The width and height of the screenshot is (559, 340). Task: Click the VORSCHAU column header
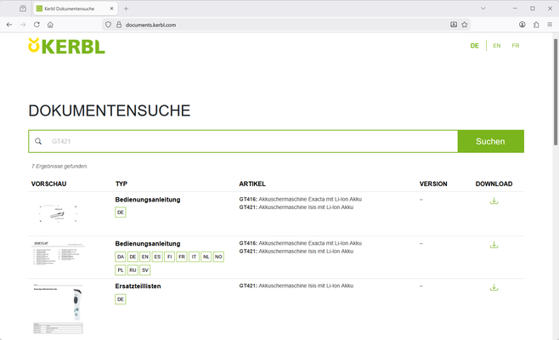point(48,184)
